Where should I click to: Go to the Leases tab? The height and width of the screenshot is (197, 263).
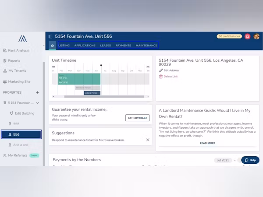click(105, 46)
